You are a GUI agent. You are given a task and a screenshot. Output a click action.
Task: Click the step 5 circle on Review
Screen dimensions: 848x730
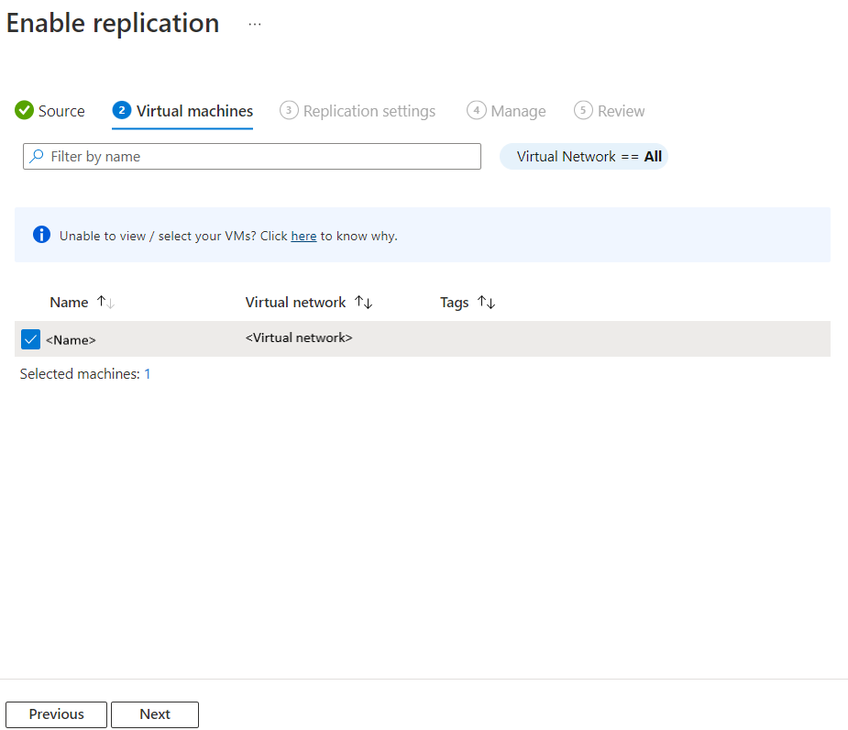[x=583, y=110]
